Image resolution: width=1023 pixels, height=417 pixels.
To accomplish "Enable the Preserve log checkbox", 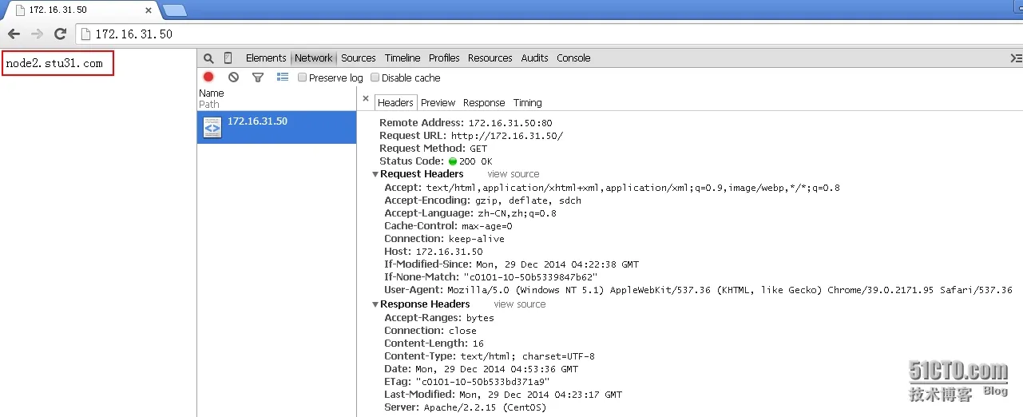I will [303, 78].
